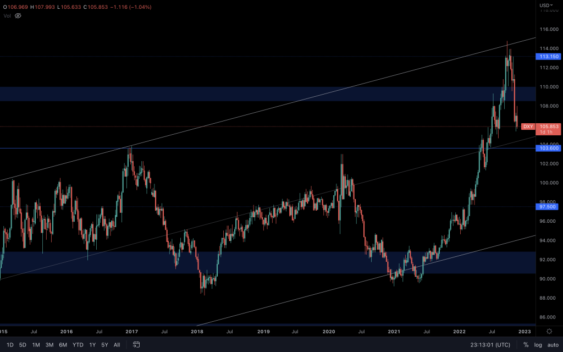This screenshot has width=563, height=352.
Task: Click the 116.000 price axis value
Action: [549, 29]
